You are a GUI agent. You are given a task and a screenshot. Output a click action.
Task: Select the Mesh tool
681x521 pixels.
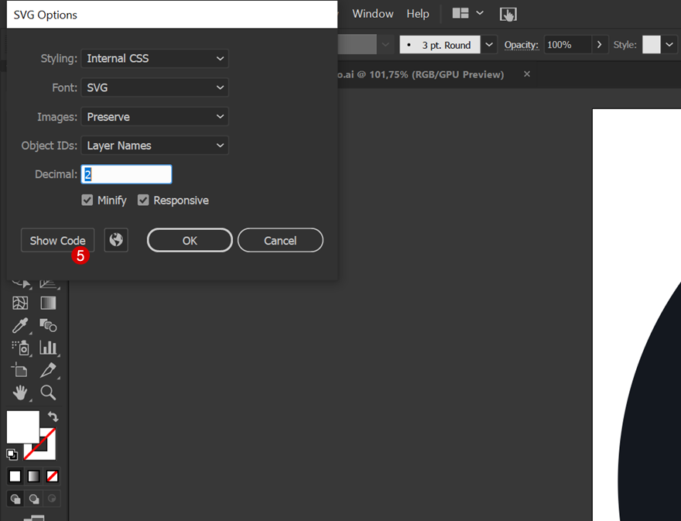(x=20, y=303)
